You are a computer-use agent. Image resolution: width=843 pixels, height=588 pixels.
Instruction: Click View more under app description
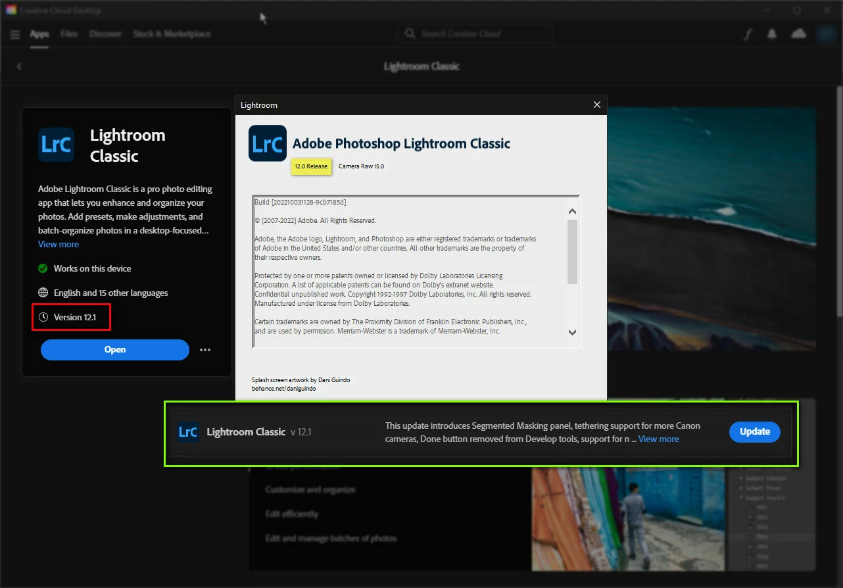click(x=59, y=244)
